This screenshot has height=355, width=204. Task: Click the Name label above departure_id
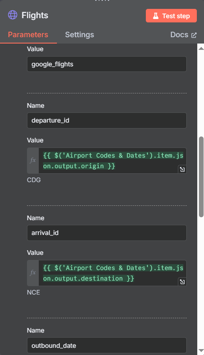(x=36, y=106)
